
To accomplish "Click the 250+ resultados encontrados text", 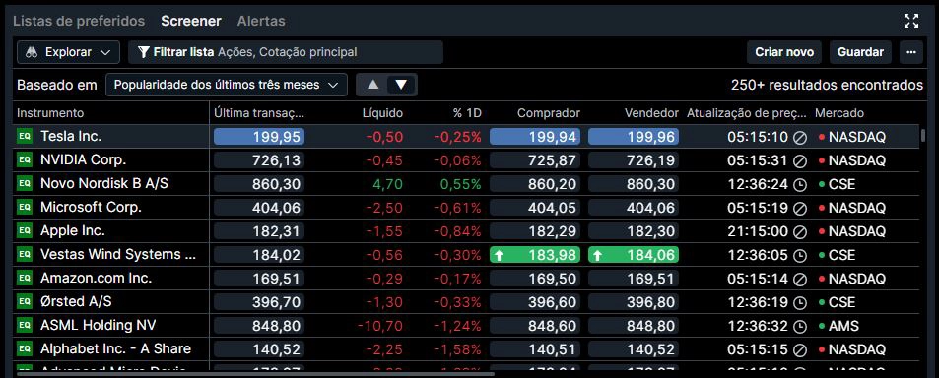I will [827, 85].
